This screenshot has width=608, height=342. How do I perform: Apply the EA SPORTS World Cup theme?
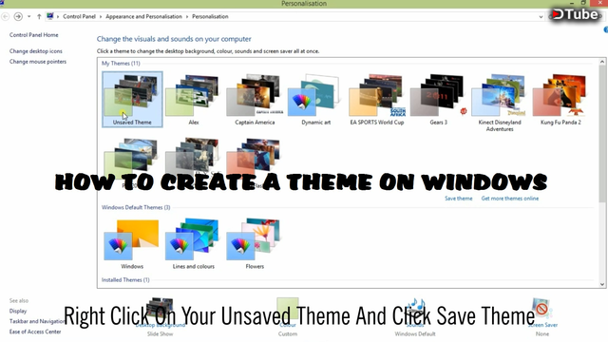point(377,99)
